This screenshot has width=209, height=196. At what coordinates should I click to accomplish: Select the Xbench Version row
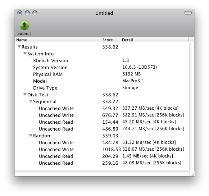pyautogui.click(x=102, y=60)
